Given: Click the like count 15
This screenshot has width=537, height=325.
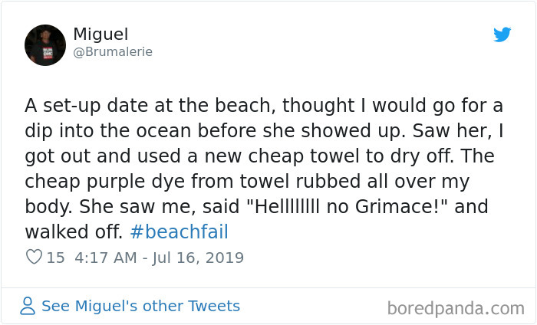Looking at the screenshot, I should pyautogui.click(x=55, y=258).
